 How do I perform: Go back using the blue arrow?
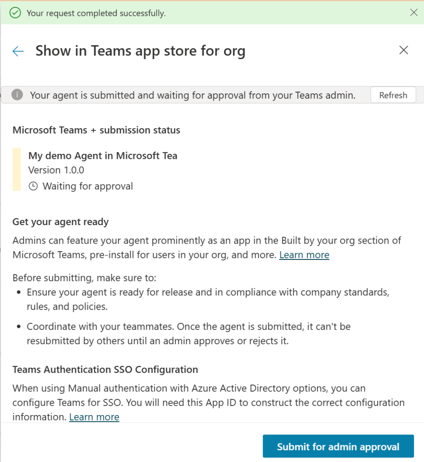(x=18, y=51)
